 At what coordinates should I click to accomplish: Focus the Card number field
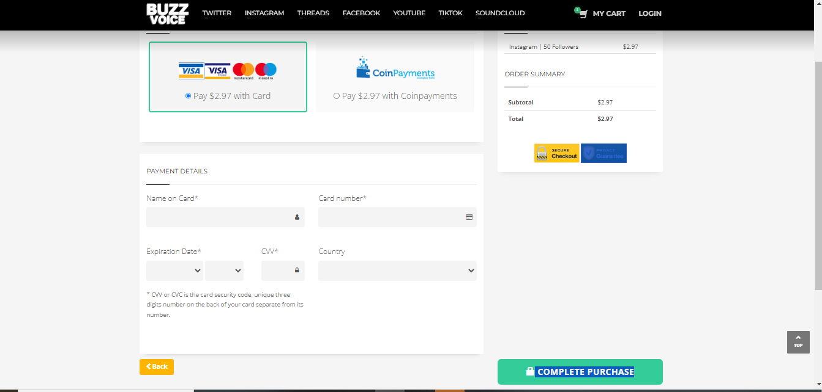(x=397, y=217)
